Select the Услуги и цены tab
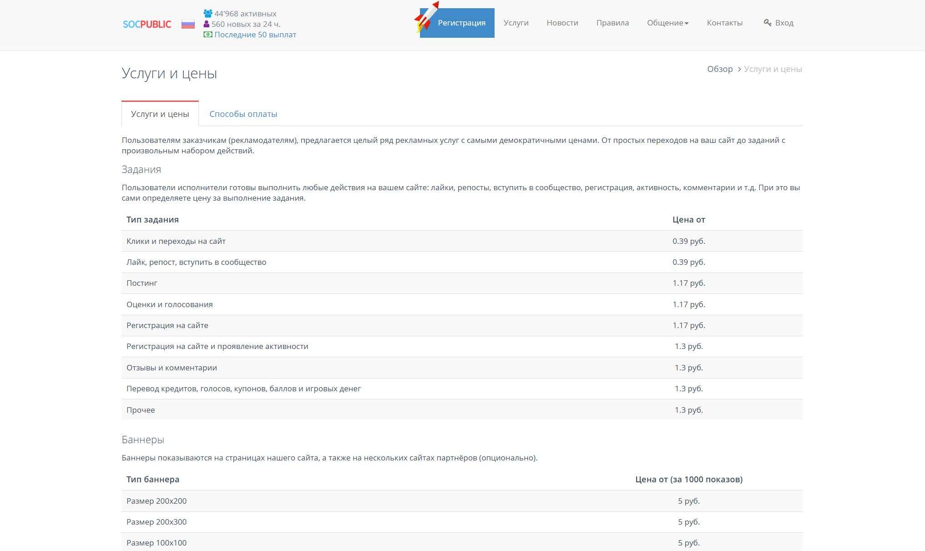The width and height of the screenshot is (925, 551). 160,114
